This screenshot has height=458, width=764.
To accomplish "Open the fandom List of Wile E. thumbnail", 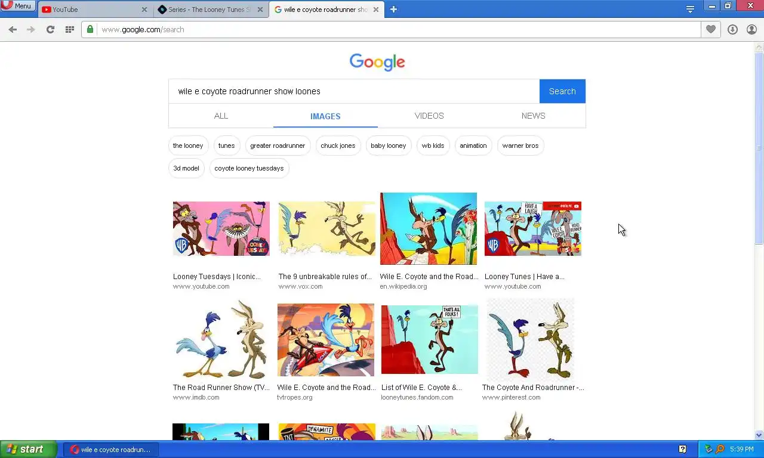I will [x=430, y=339].
